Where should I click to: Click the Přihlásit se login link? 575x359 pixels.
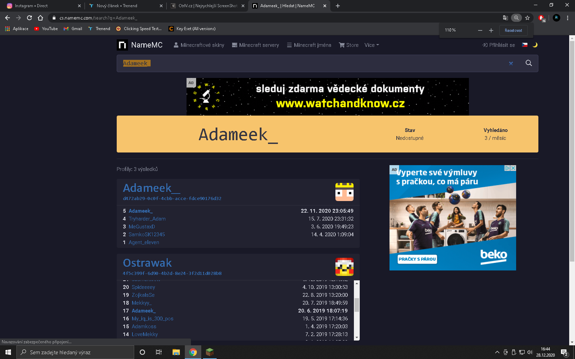pos(498,45)
